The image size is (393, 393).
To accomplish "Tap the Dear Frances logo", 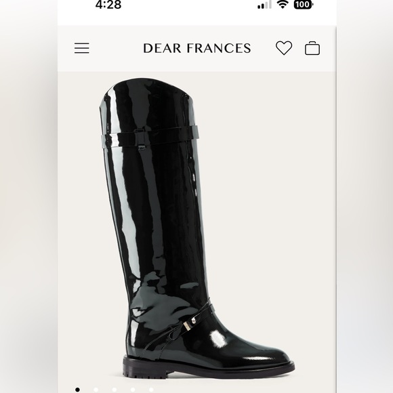I will pos(196,48).
